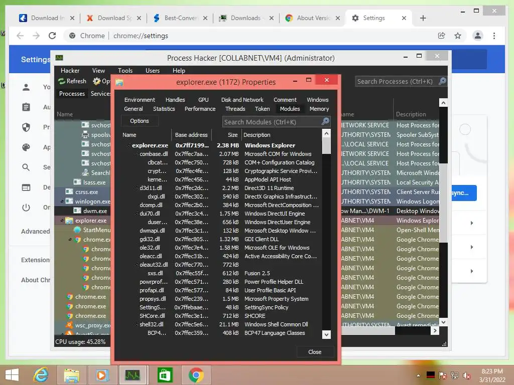Viewport: 514px width, 385px height.
Task: Click the Chrome address bar URL
Action: [x=141, y=36]
